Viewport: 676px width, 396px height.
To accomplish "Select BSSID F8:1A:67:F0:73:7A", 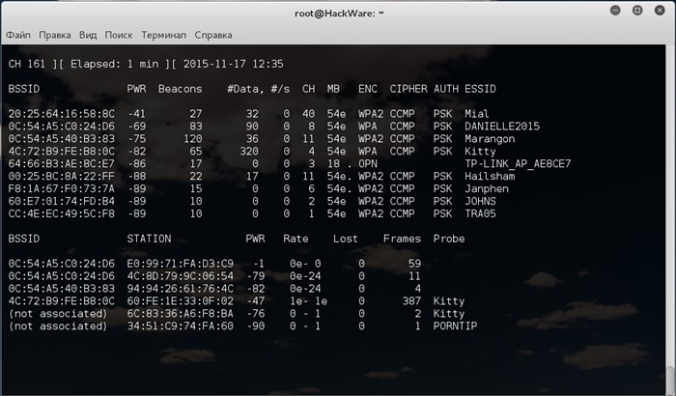I will (x=62, y=189).
